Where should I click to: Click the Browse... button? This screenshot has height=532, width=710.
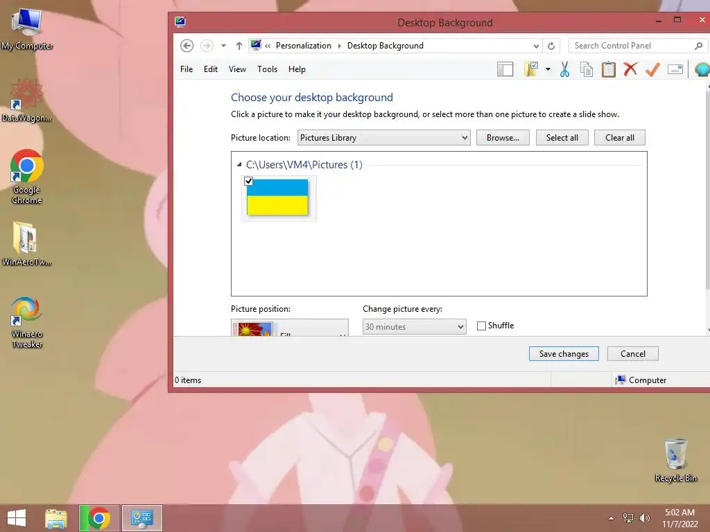pyautogui.click(x=503, y=138)
